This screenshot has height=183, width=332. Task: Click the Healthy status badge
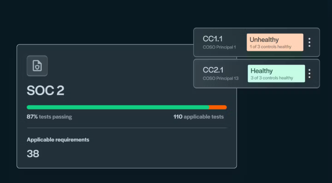click(276, 73)
